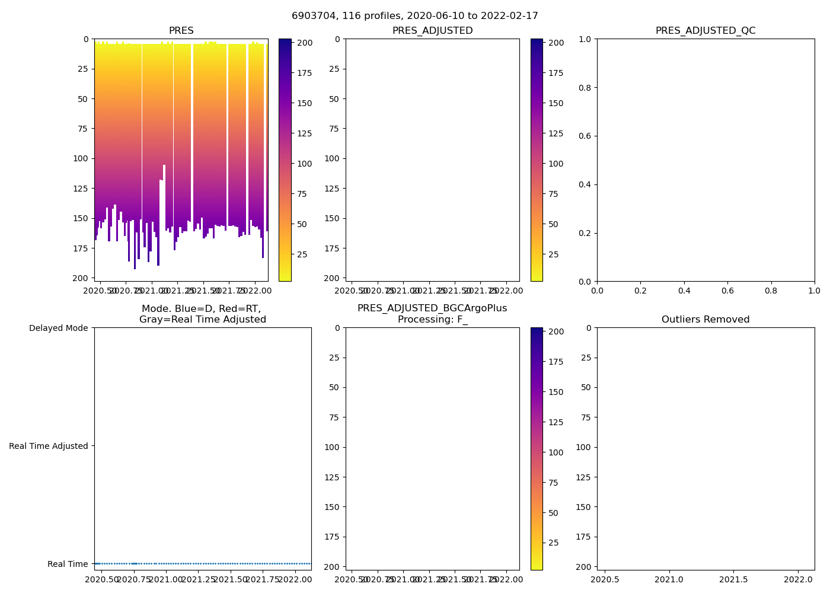Image resolution: width=830 pixels, height=593 pixels.
Task: Click the empty PRES_ADJUSTED_QC plot area
Action: tap(705, 160)
